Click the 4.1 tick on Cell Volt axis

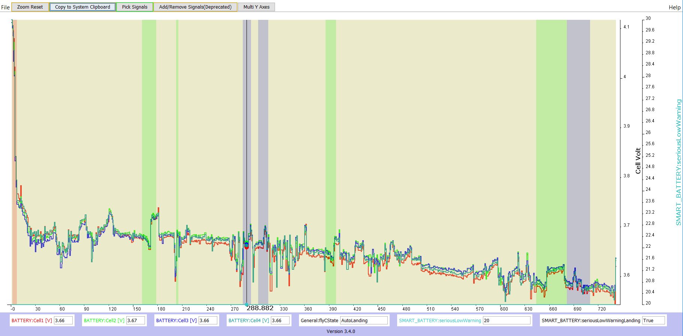[x=626, y=27]
